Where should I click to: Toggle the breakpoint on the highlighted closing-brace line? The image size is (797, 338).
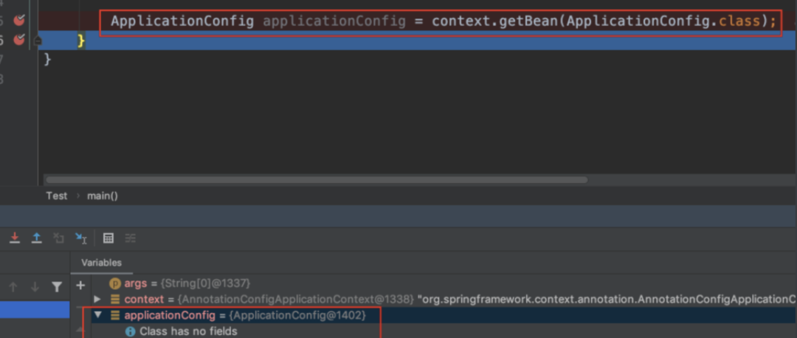(19, 40)
